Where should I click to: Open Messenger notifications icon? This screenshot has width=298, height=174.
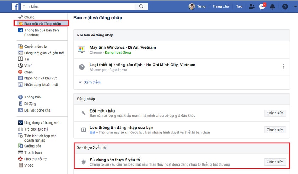click(262, 7)
